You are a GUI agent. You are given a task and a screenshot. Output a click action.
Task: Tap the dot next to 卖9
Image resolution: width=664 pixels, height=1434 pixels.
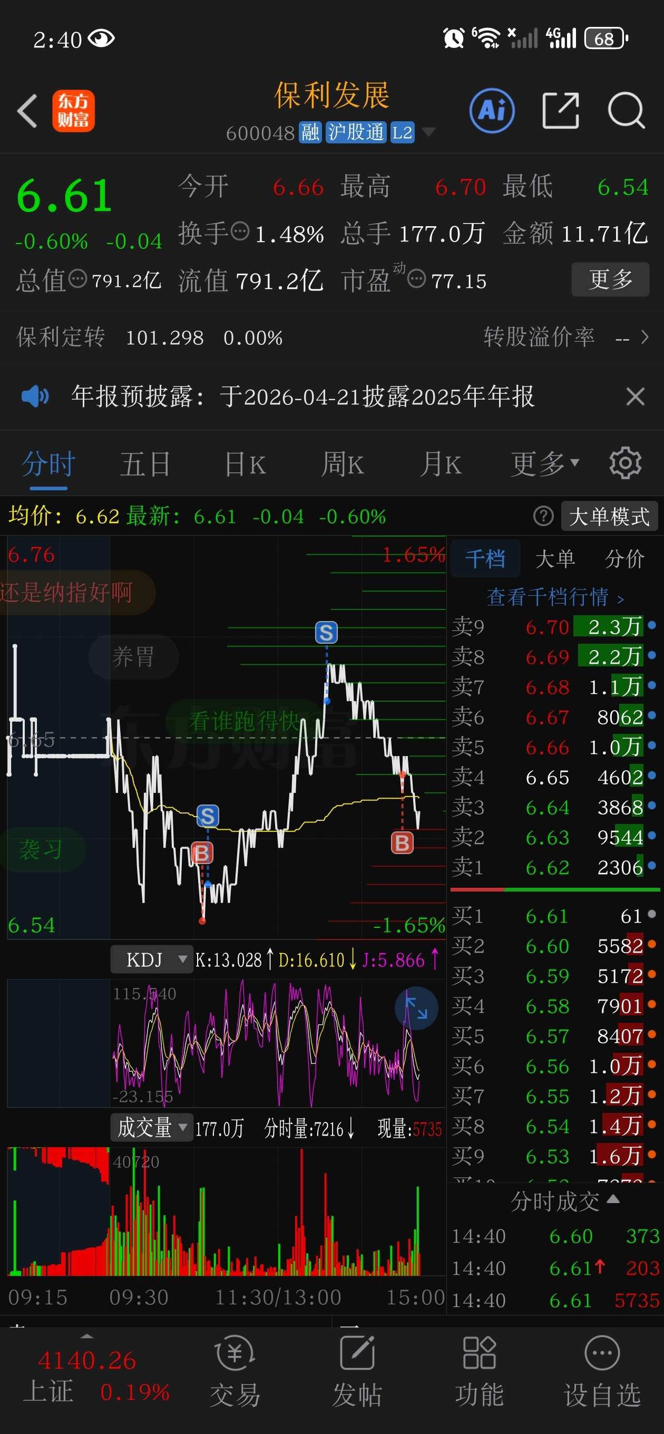pos(652,625)
